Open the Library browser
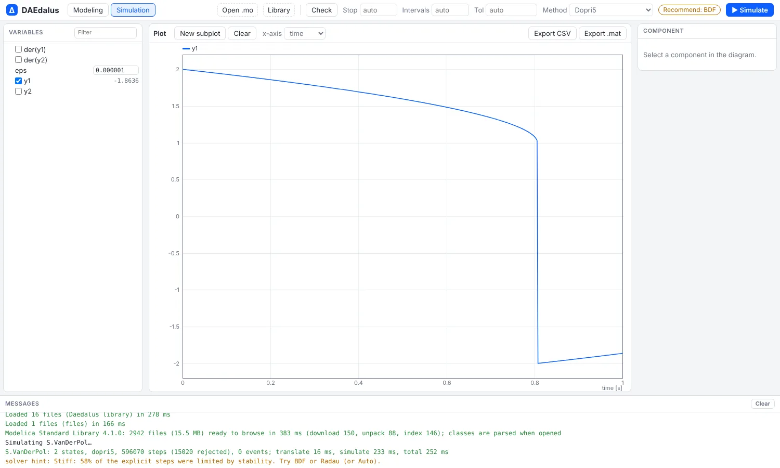Image resolution: width=780 pixels, height=468 pixels. [279, 10]
